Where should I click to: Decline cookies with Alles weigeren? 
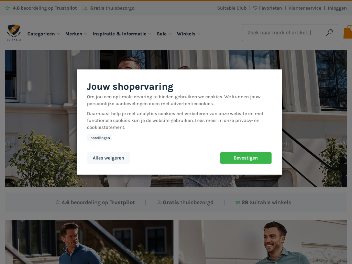[108, 158]
